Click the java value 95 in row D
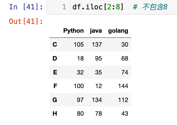Screen dimensions: 177x125 point(98,59)
